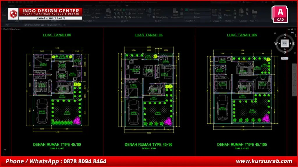Image resolution: width=298 pixels, height=167 pixels.
Task: Click the Edit Attributes tool
Action: coord(160,17)
